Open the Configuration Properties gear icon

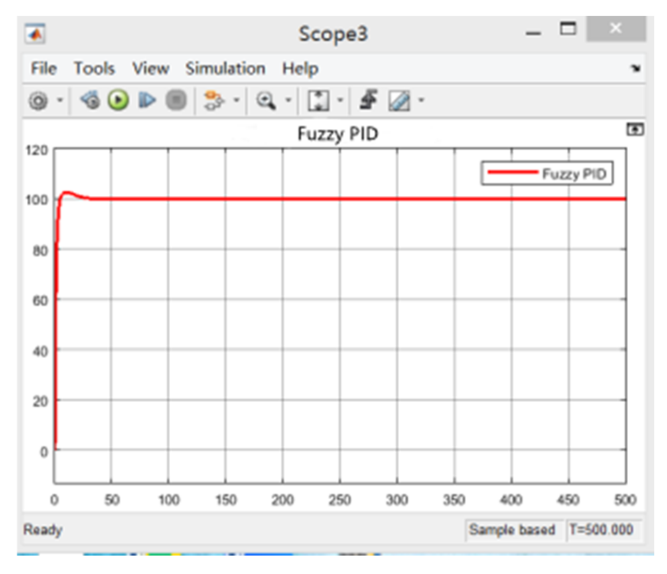[38, 100]
